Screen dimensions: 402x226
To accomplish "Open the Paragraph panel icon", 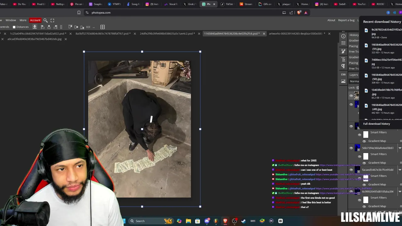I will pos(343,66).
